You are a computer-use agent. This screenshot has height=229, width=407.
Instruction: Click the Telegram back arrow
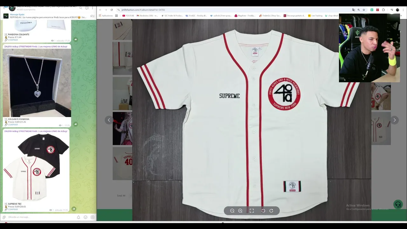click(x=5, y=8)
